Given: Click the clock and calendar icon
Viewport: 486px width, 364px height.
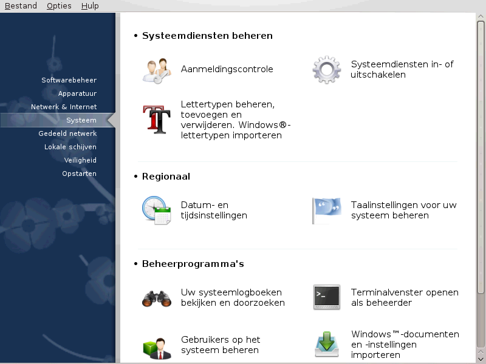Looking at the screenshot, I should pyautogui.click(x=157, y=210).
